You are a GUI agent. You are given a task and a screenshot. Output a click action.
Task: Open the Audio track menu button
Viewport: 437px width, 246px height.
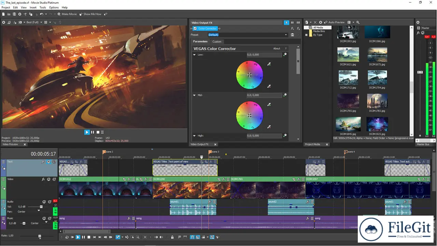[3, 202]
